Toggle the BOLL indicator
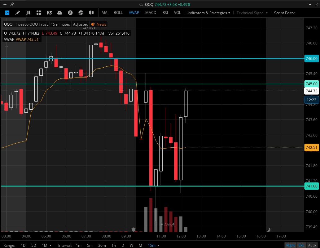The width and height of the screenshot is (320, 248). click(118, 13)
